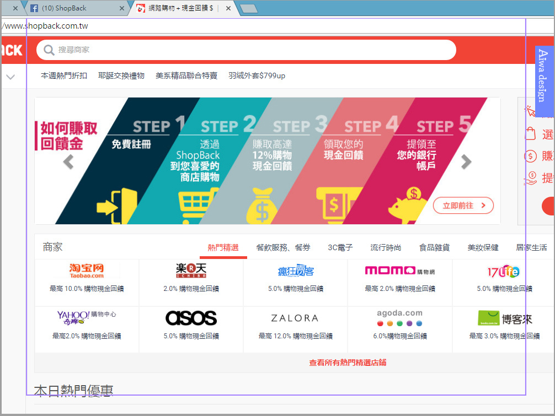555x416 pixels.
Task: Open the momo 購物網 merchant logo
Action: coord(400,271)
